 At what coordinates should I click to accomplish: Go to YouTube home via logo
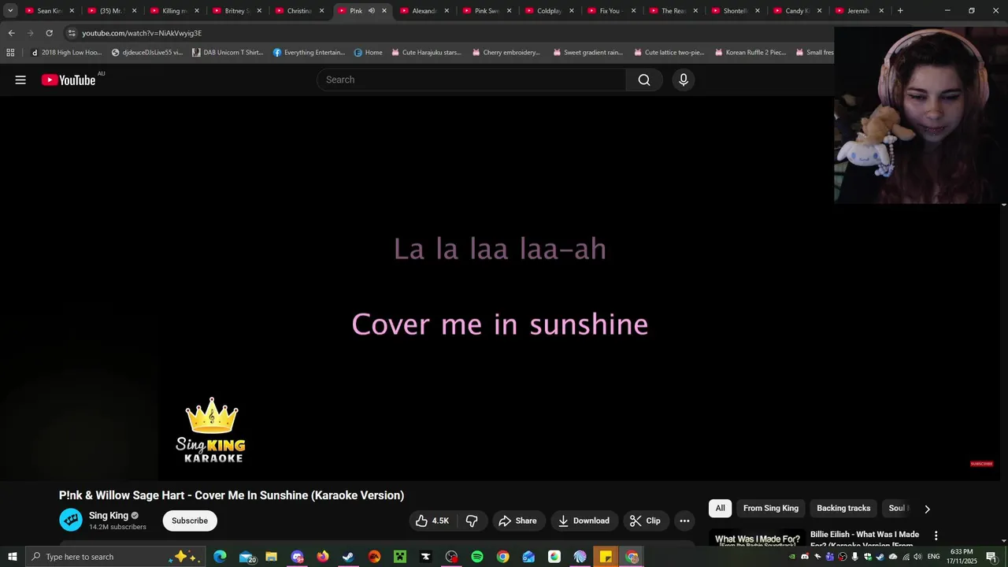(x=69, y=80)
